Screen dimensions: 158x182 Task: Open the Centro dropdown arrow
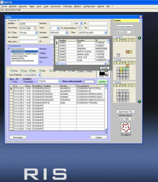click(x=140, y=21)
